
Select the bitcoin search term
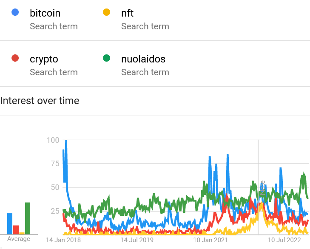pyautogui.click(x=45, y=13)
